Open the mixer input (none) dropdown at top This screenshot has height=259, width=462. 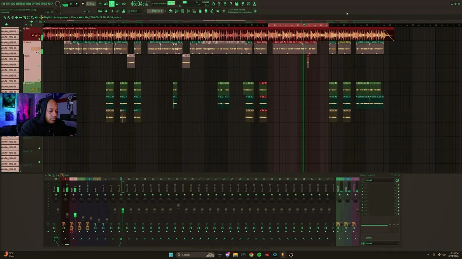(x=380, y=180)
